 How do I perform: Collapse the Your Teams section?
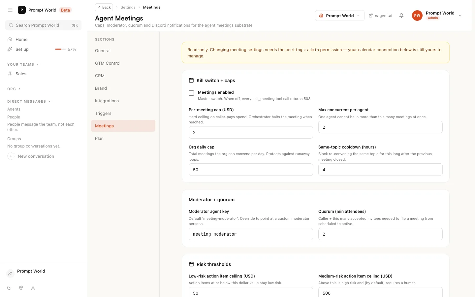(23, 64)
